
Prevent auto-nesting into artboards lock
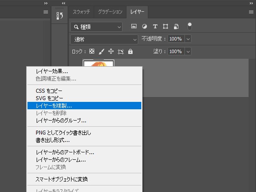pos(121,51)
